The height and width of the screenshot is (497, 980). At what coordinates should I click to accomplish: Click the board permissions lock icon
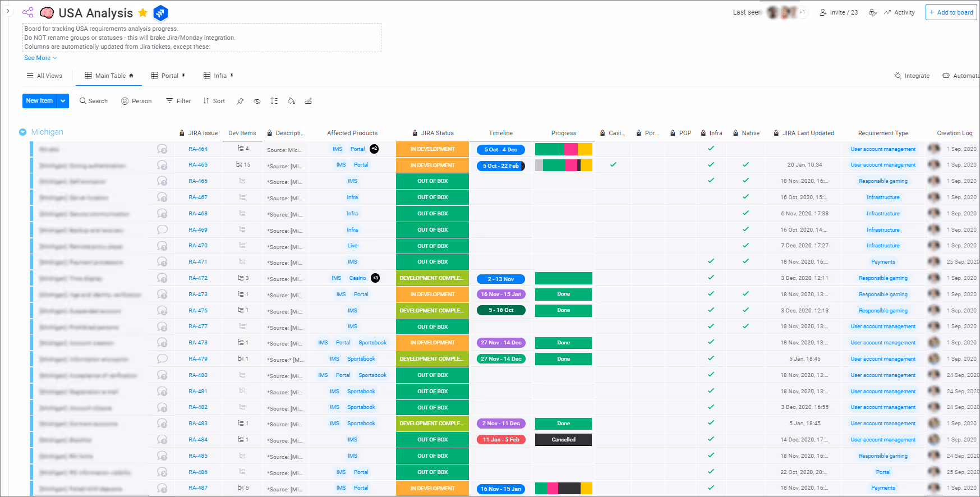click(x=873, y=12)
